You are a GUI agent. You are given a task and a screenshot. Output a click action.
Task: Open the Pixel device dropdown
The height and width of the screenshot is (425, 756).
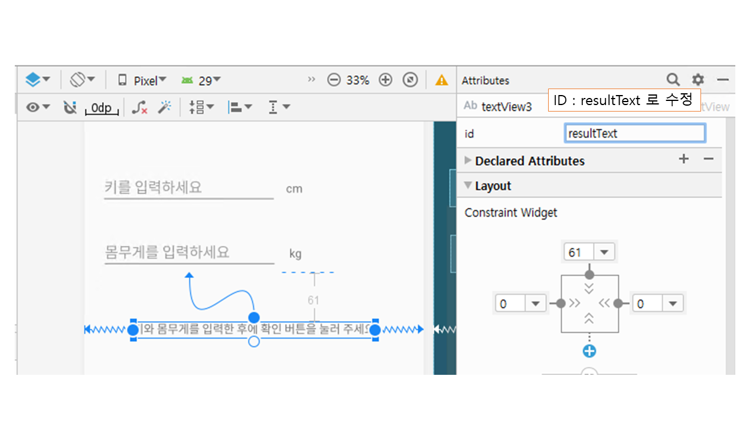[142, 80]
